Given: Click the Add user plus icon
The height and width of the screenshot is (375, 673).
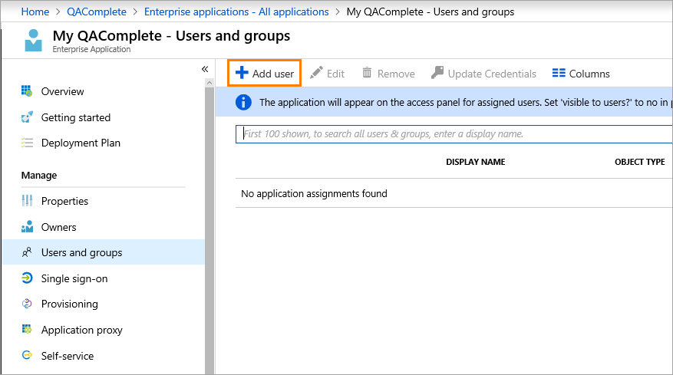Looking at the screenshot, I should click(242, 74).
